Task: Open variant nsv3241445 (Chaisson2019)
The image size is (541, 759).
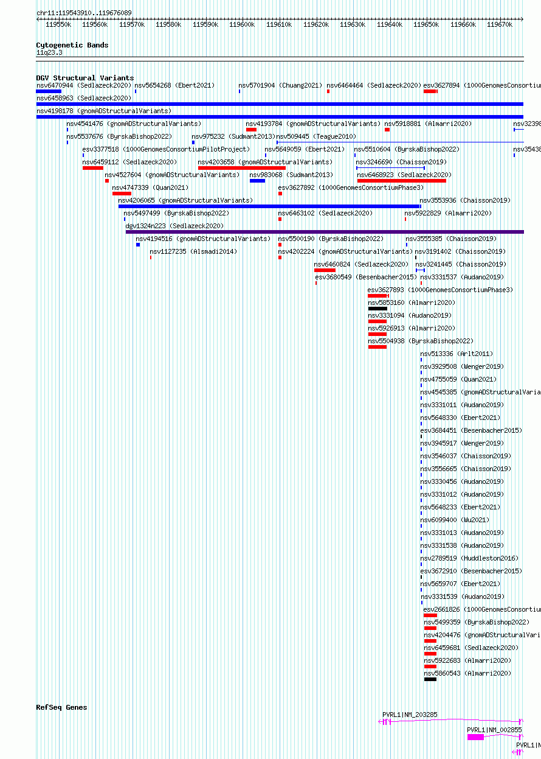Action: tap(460, 264)
